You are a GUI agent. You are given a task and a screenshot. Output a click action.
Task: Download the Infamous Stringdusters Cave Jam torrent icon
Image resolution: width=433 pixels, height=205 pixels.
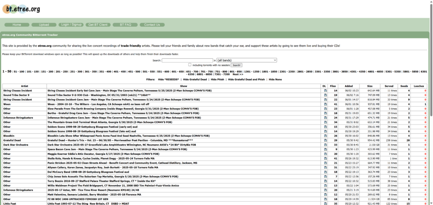pos(325,118)
